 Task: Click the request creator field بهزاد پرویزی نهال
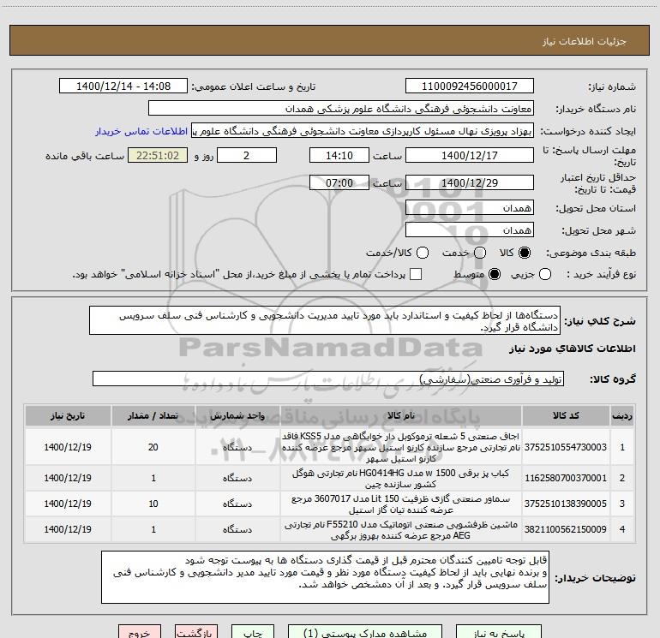tap(363, 131)
